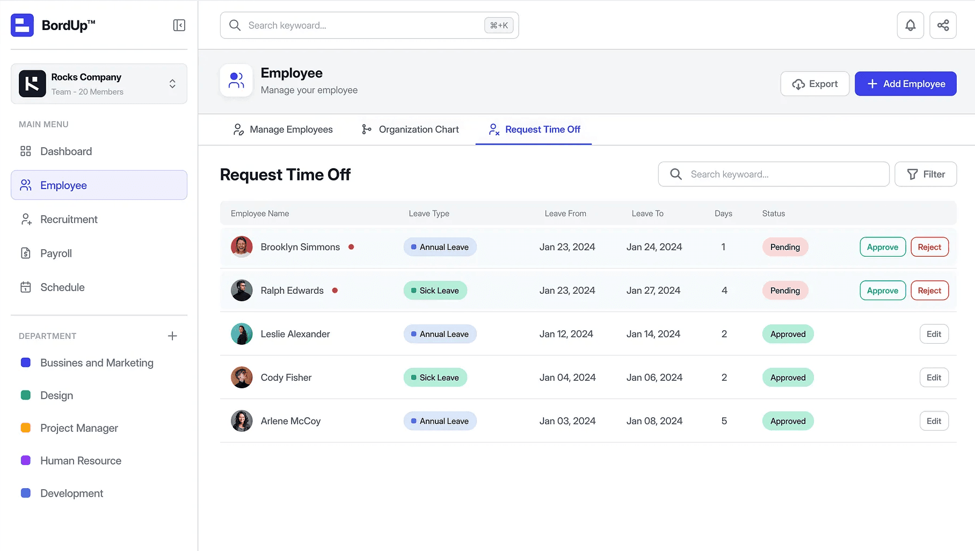Click the search magnifier in the table toolbar
975x551 pixels.
[675, 174]
